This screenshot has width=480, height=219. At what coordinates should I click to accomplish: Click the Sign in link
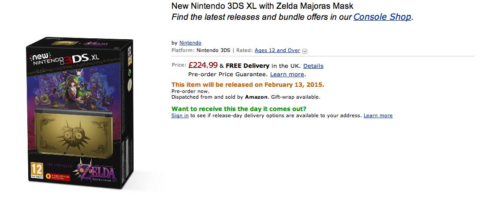coord(180,115)
